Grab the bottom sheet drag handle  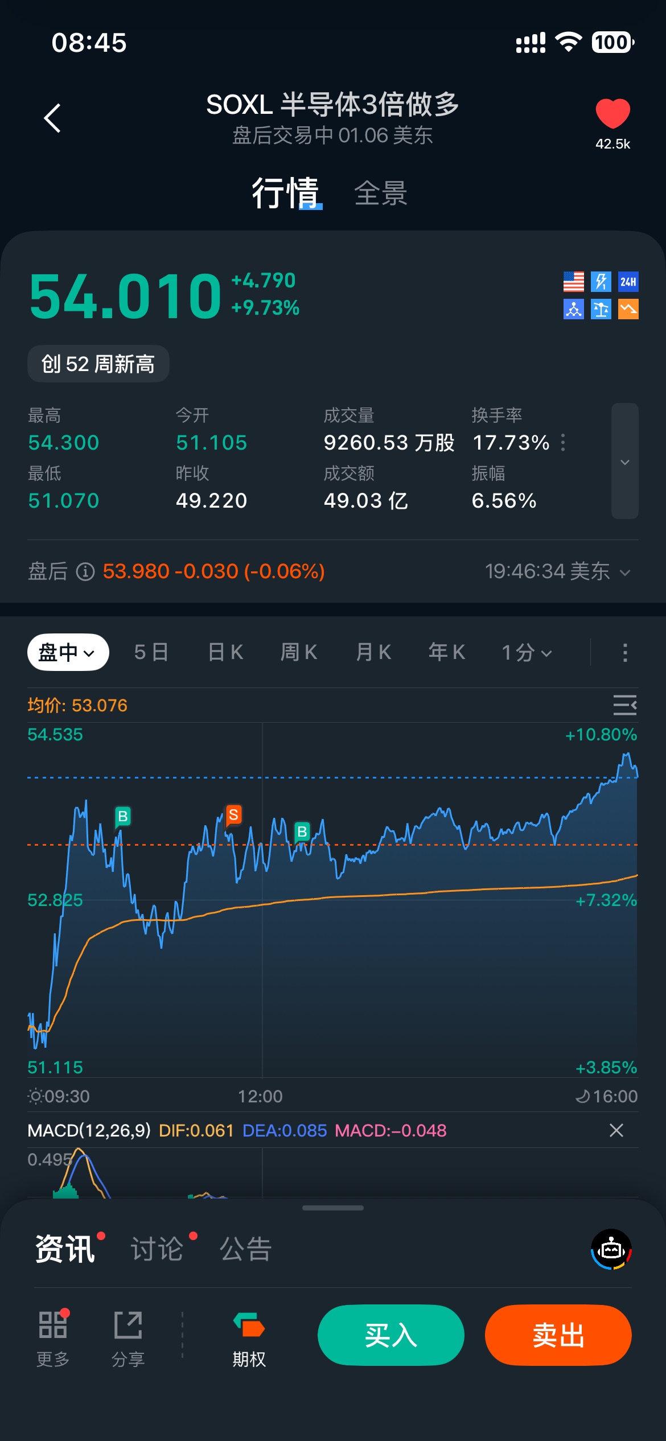[333, 1208]
